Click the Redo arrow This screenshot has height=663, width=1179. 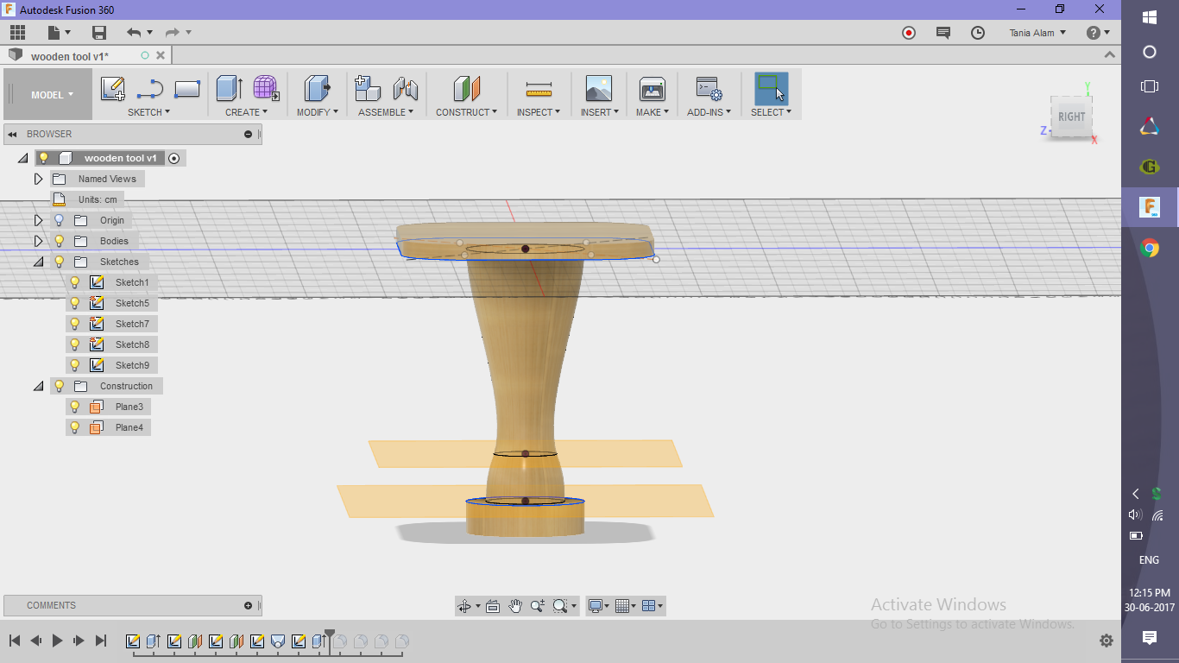[173, 33]
